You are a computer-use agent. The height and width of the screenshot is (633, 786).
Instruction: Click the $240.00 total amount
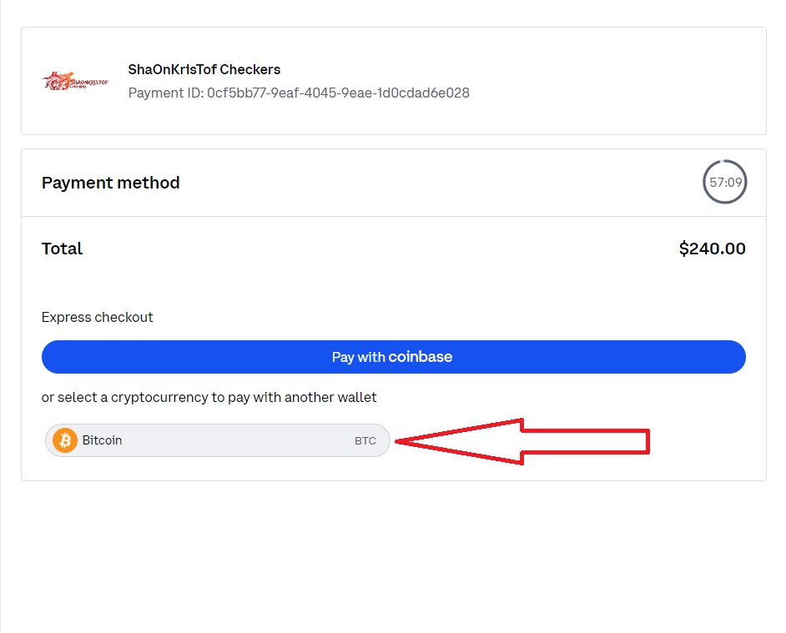click(712, 249)
